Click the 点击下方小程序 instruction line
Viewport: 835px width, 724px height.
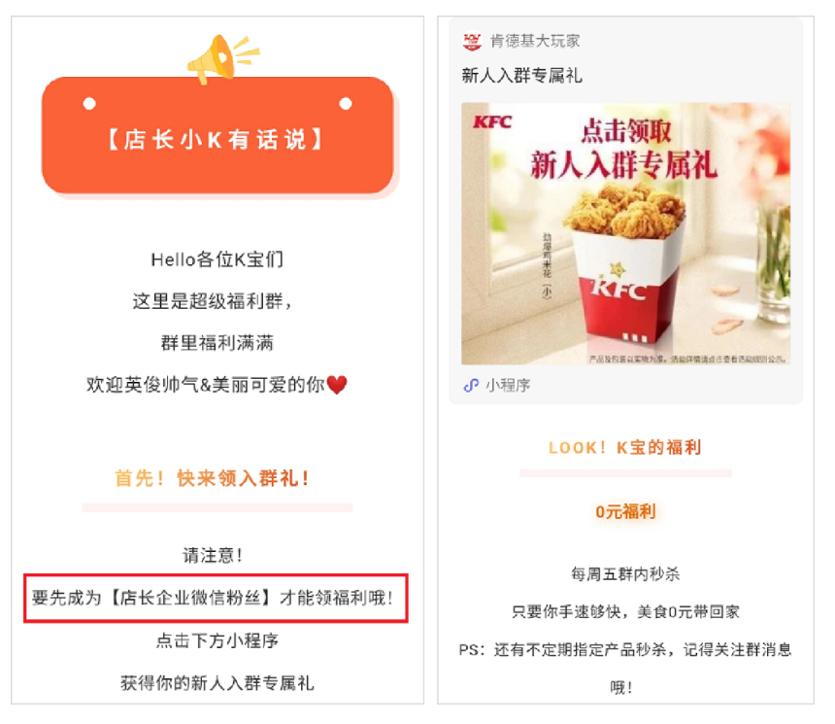coord(217,640)
